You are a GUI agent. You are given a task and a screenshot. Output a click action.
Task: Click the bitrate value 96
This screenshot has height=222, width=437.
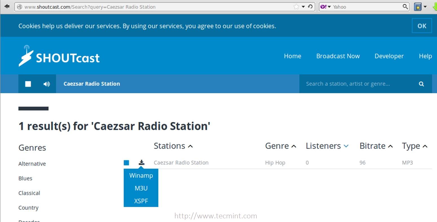(x=363, y=163)
